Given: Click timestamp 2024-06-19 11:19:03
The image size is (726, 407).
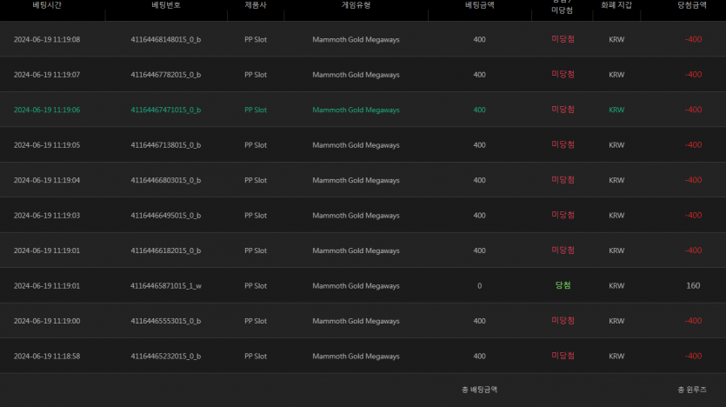Looking at the screenshot, I should click(x=47, y=216).
